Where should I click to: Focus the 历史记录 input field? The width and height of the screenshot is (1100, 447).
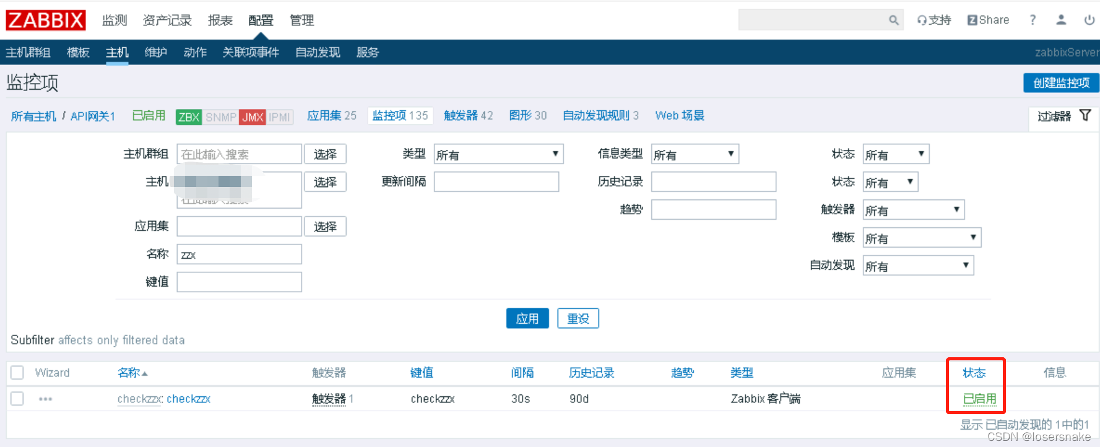tap(714, 182)
